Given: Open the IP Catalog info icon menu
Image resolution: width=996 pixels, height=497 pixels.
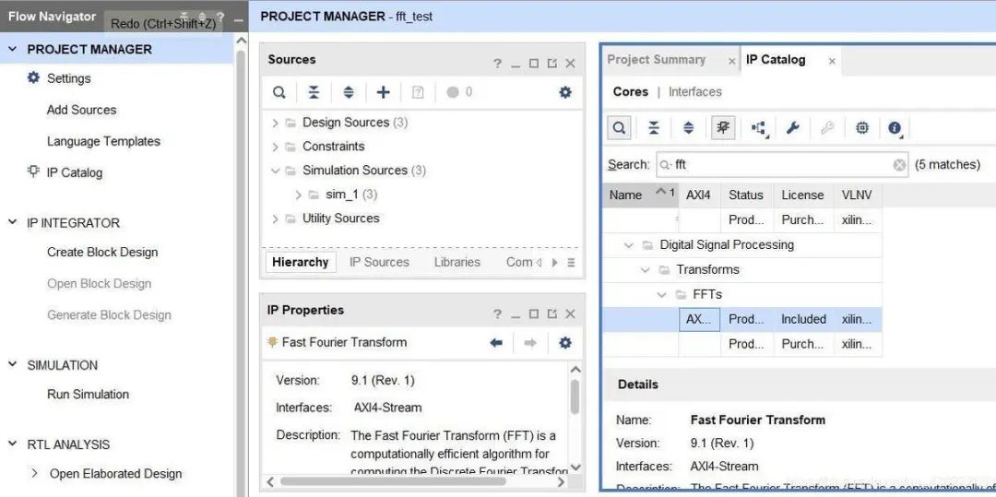Looking at the screenshot, I should (x=895, y=128).
